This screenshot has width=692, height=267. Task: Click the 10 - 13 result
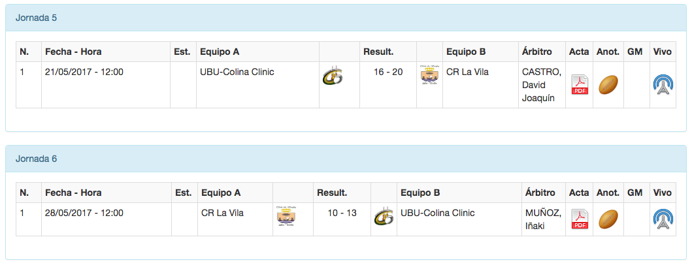(342, 213)
